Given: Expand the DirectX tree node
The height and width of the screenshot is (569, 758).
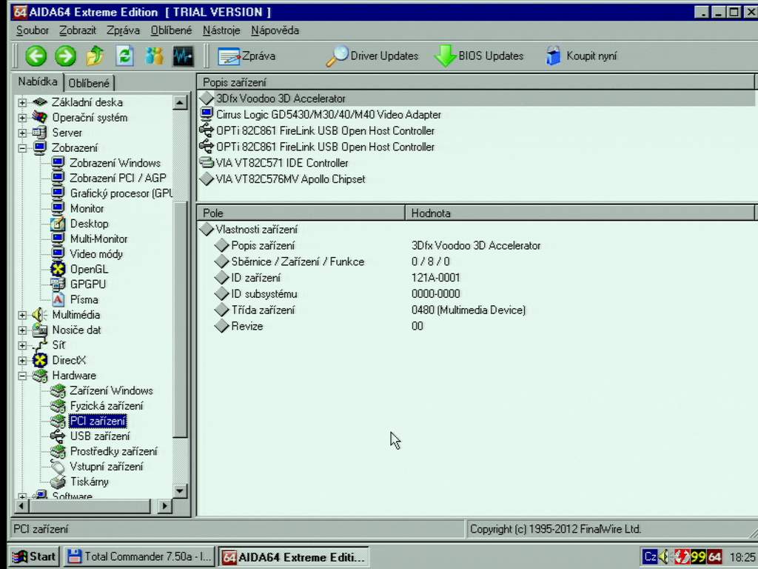Looking at the screenshot, I should click(22, 361).
